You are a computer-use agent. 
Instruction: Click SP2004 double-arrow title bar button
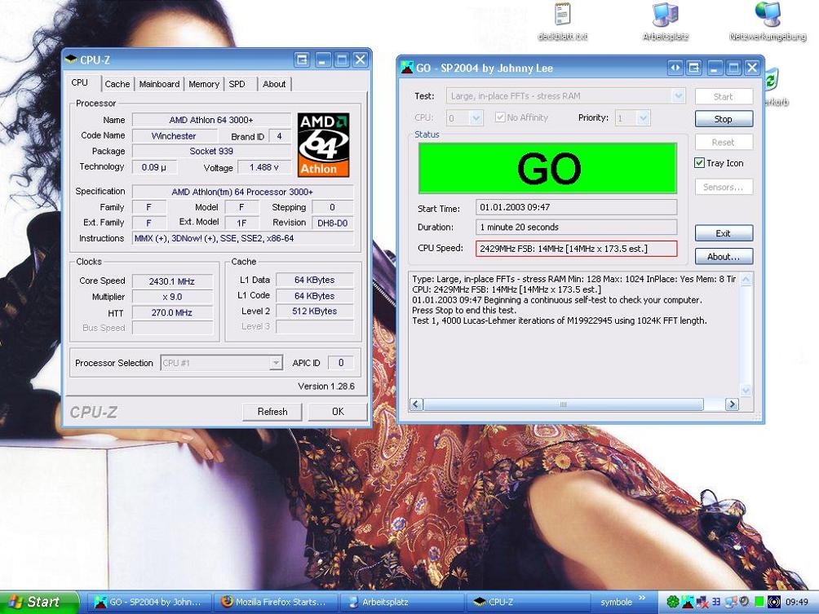pyautogui.click(x=675, y=68)
